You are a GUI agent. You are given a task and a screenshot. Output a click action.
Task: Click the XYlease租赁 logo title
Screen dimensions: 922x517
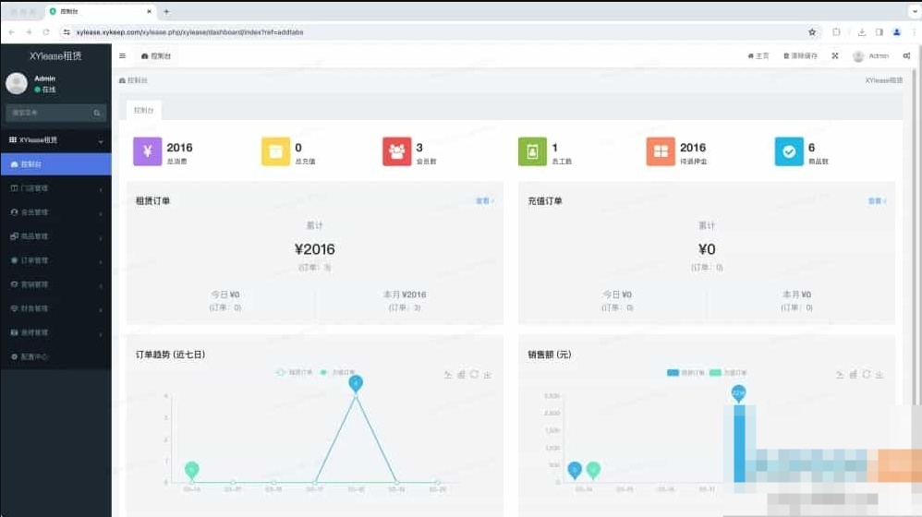click(55, 55)
